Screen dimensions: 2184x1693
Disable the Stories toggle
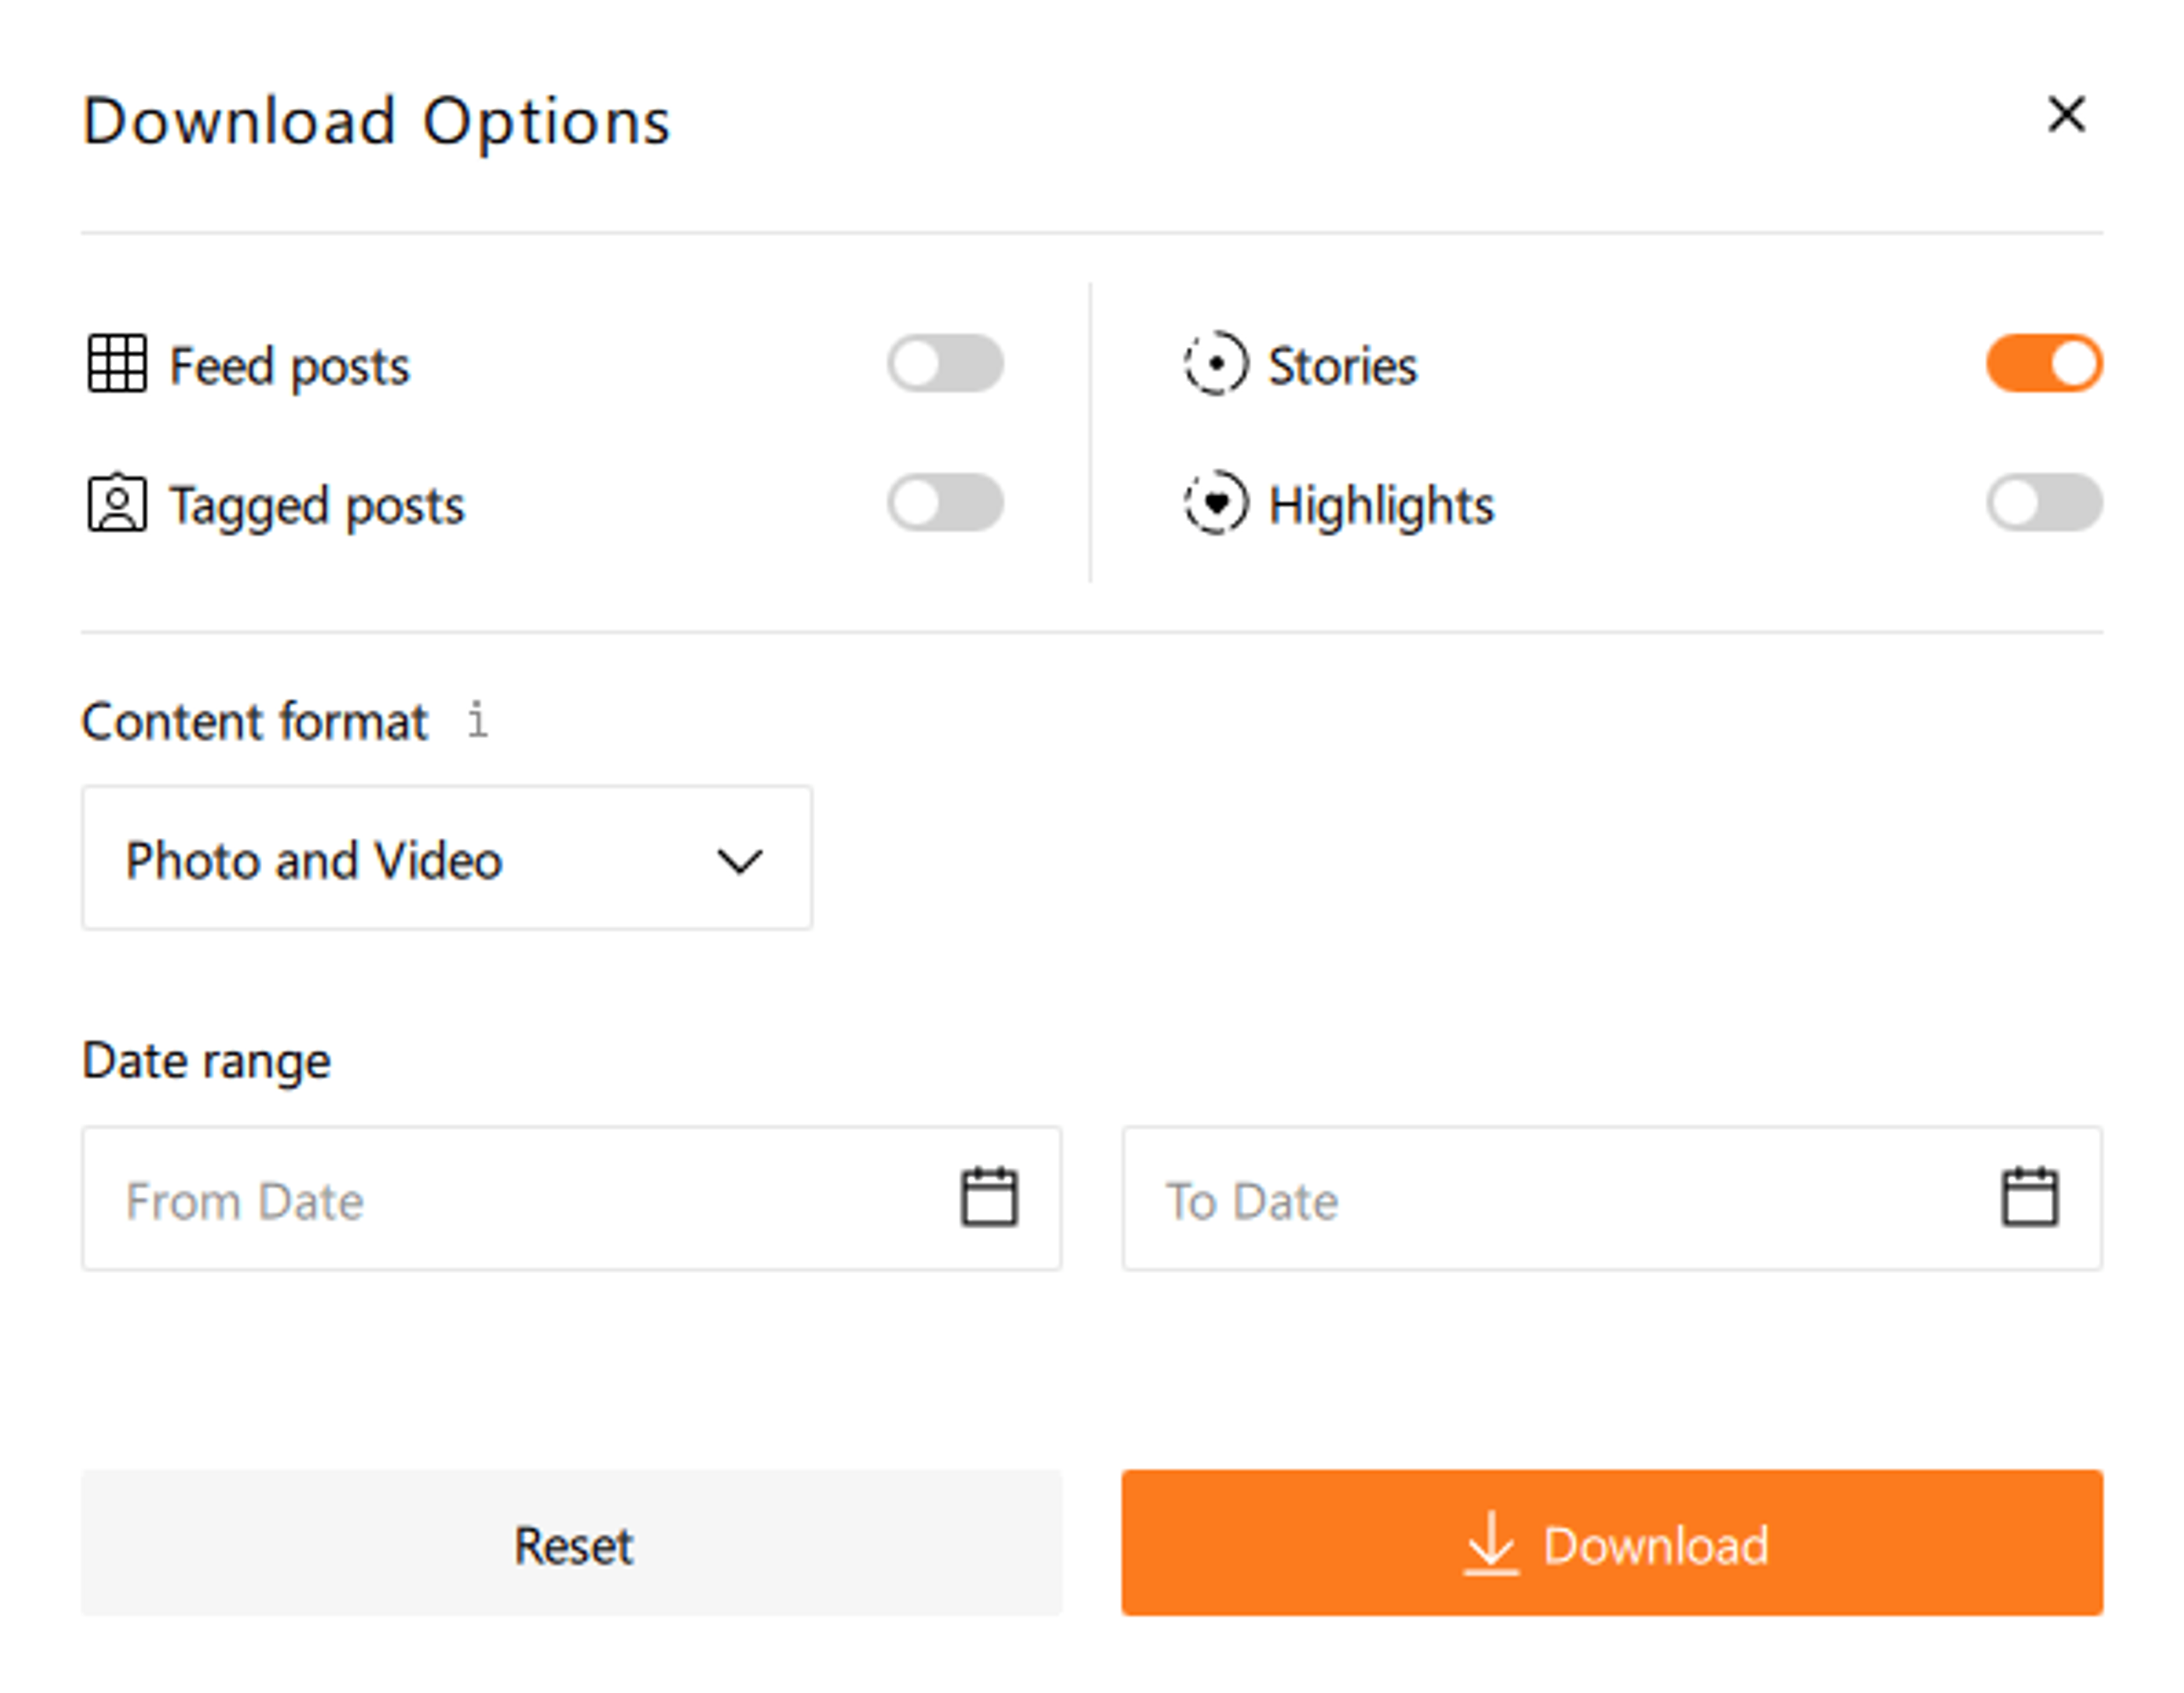pos(2044,363)
